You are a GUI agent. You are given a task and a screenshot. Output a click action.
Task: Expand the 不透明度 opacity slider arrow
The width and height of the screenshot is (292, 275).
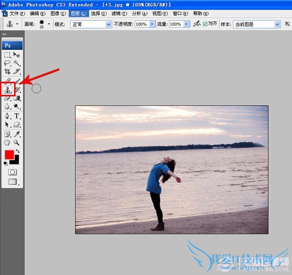click(152, 24)
